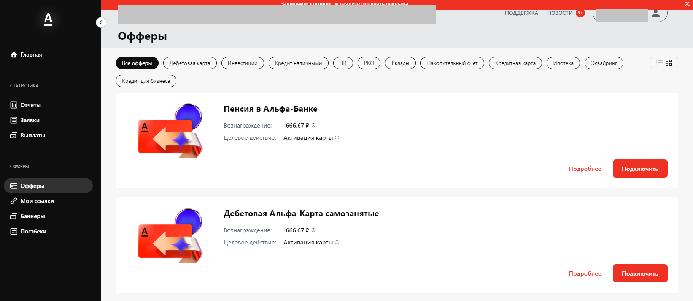693x301 pixels.
Task: Show Активация карты info icon for Пенсия offer
Action: [337, 137]
